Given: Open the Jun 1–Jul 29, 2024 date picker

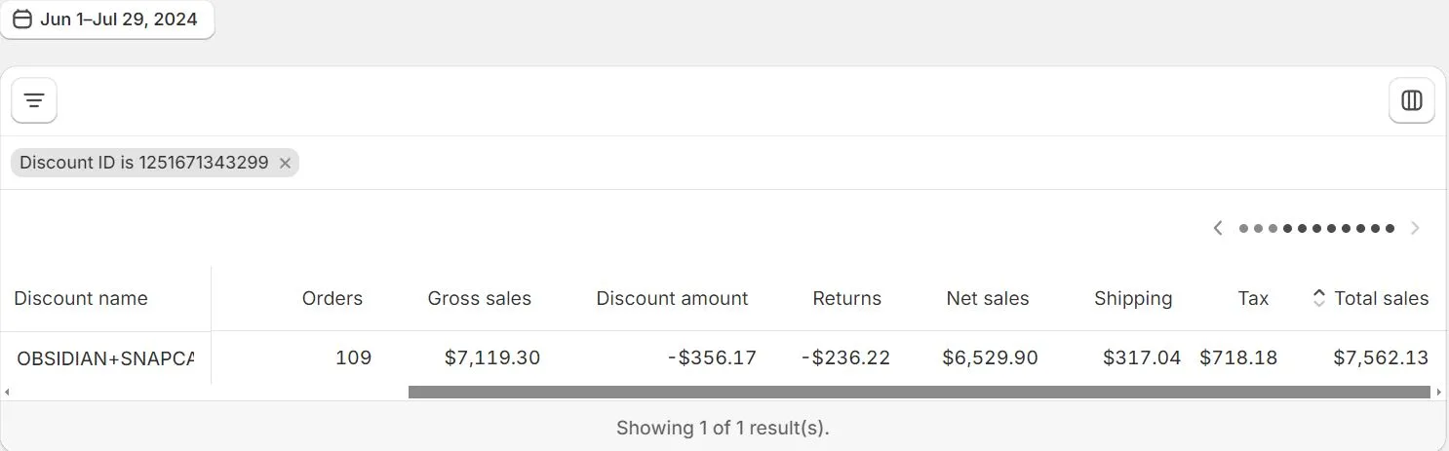Looking at the screenshot, I should 106,19.
